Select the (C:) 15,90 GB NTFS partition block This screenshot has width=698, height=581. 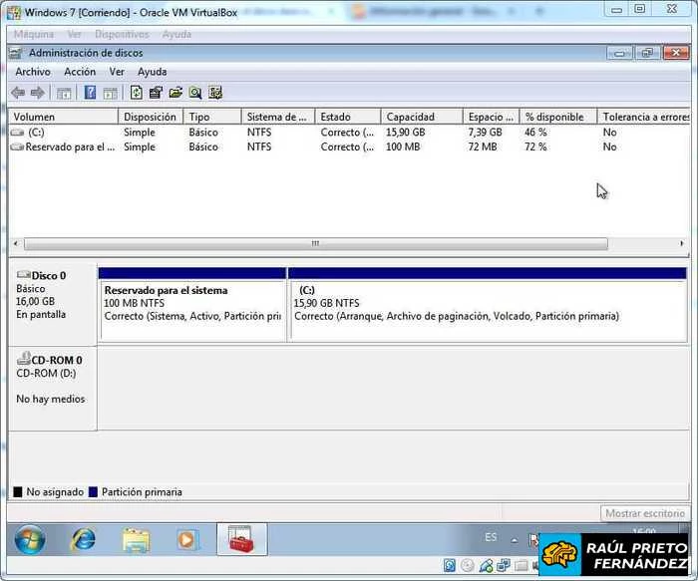coord(488,305)
